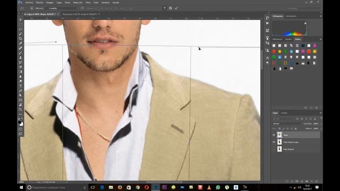Toggle lock transparent pixels
The height and width of the screenshot is (191, 340).
279,128
